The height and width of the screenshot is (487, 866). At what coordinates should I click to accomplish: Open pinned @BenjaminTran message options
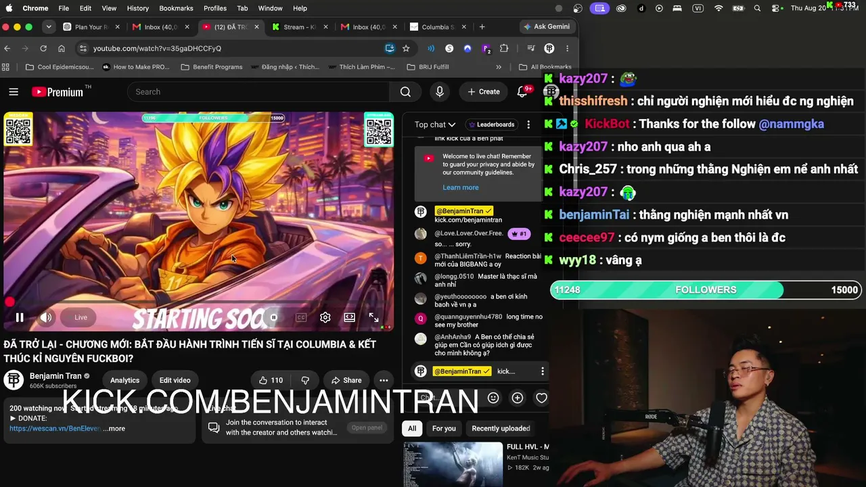click(542, 371)
